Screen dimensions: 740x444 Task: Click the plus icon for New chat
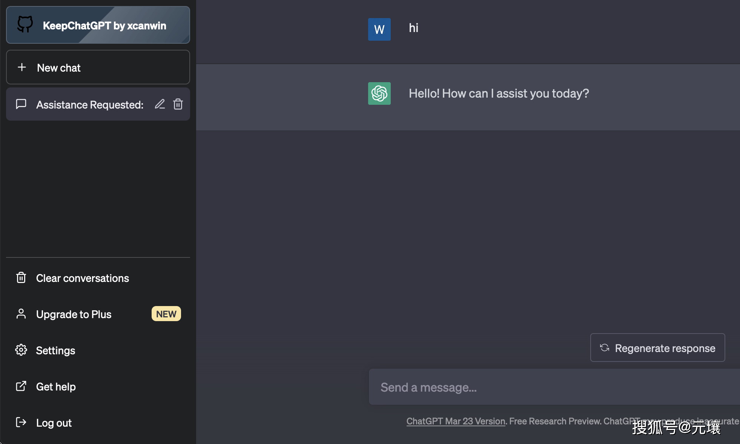[x=22, y=67]
